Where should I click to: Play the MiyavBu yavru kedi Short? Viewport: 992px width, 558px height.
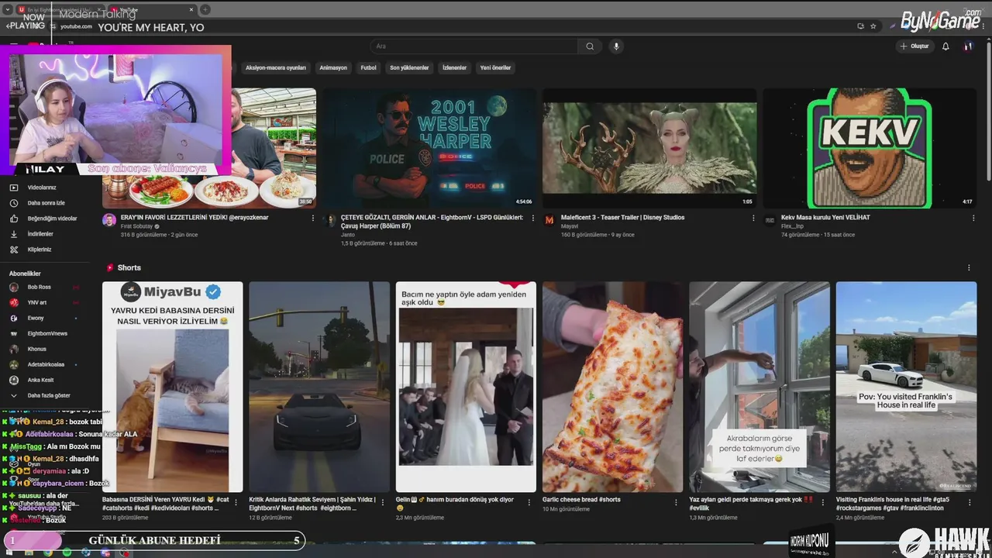(x=172, y=387)
